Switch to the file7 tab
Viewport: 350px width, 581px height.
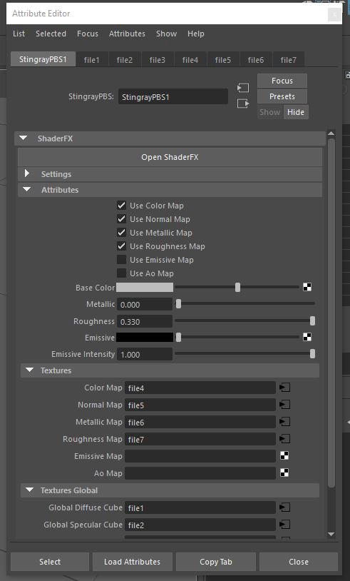[x=289, y=60]
